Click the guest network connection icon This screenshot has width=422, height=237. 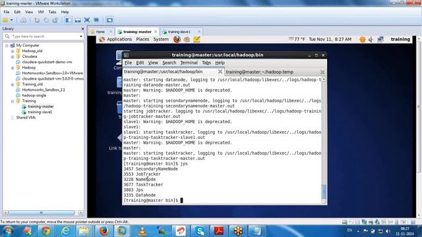[x=380, y=39]
